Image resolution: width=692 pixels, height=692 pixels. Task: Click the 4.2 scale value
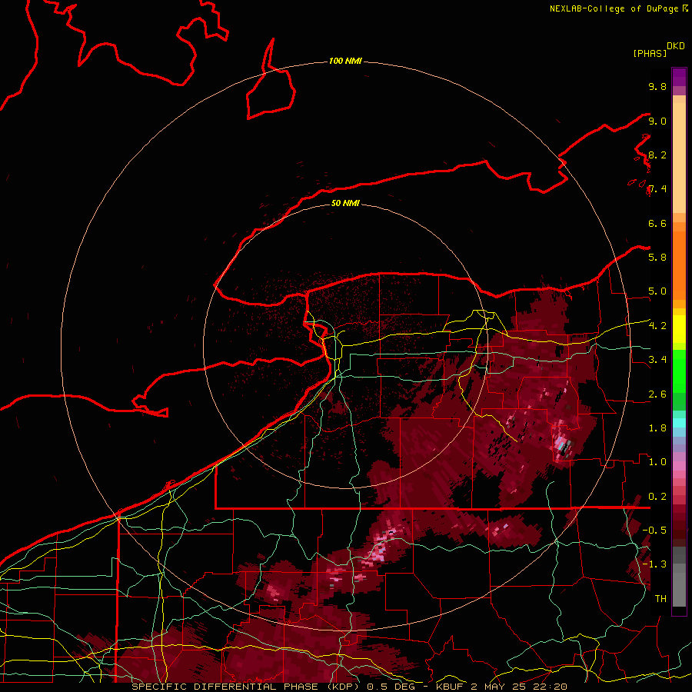click(657, 326)
